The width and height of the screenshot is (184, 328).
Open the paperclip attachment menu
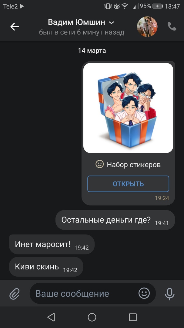[15, 293]
